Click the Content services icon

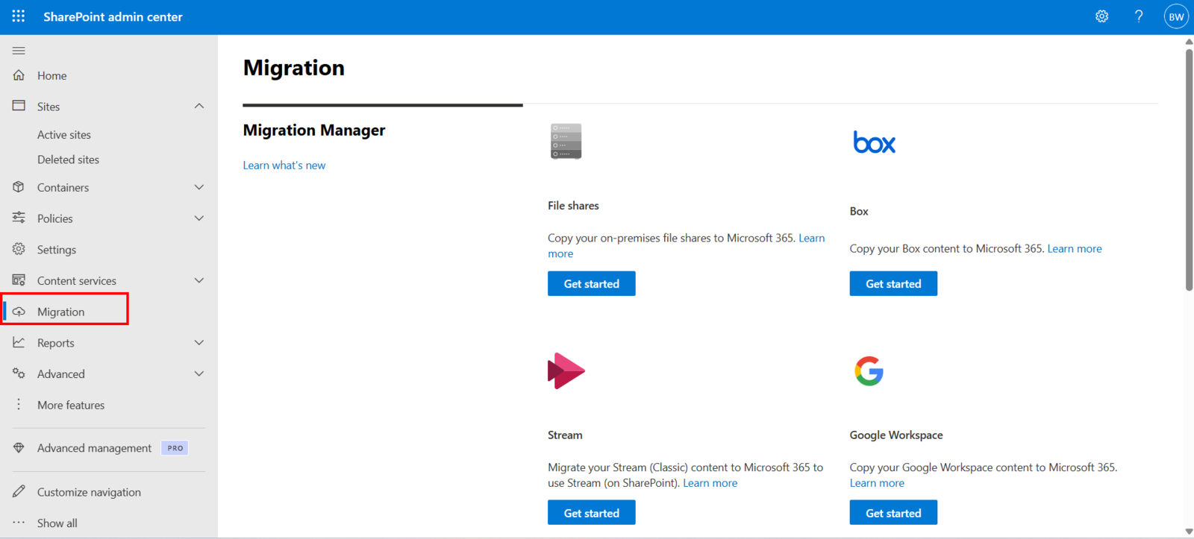pos(19,280)
